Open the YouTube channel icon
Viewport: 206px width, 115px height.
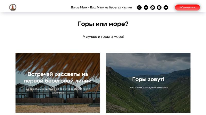point(166,7)
